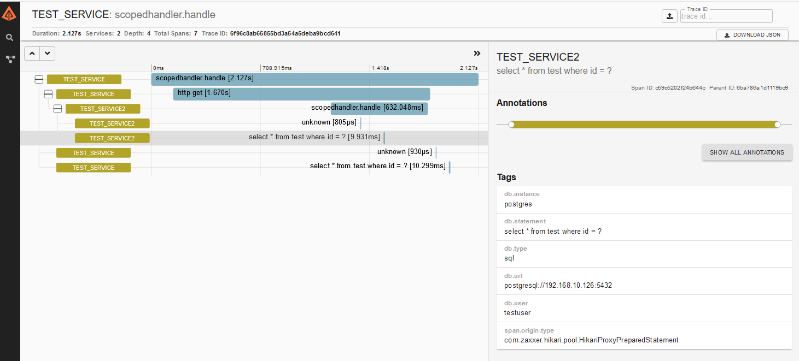
Task: Click the DOWNLOAD JSON button
Action: click(x=753, y=35)
